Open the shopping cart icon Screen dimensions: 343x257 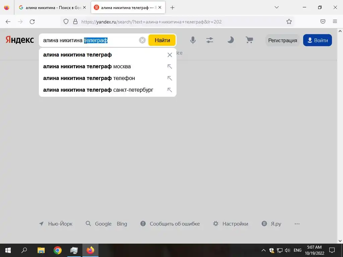(x=249, y=40)
